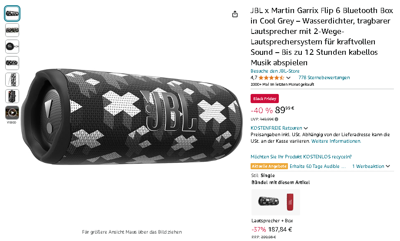Select the first speaker thumbnail
Viewport: 400px width, 241px height.
pyautogui.click(x=12, y=13)
